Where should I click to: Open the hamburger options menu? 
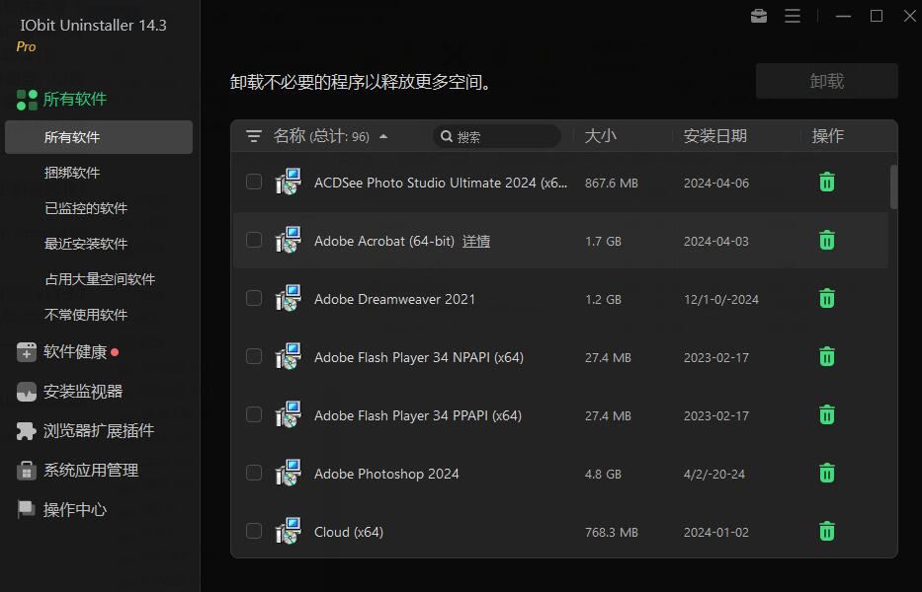pyautogui.click(x=793, y=16)
